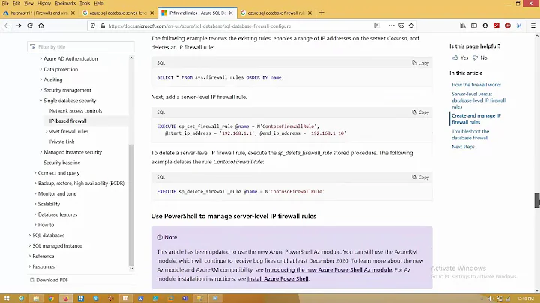This screenshot has width=540, height=303.
Task: View site security padlock info
Action: click(x=102, y=25)
